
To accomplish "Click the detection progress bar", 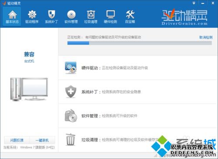I will coord(140,43).
